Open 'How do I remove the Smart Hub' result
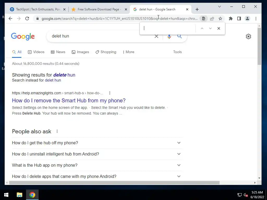 click(69, 101)
